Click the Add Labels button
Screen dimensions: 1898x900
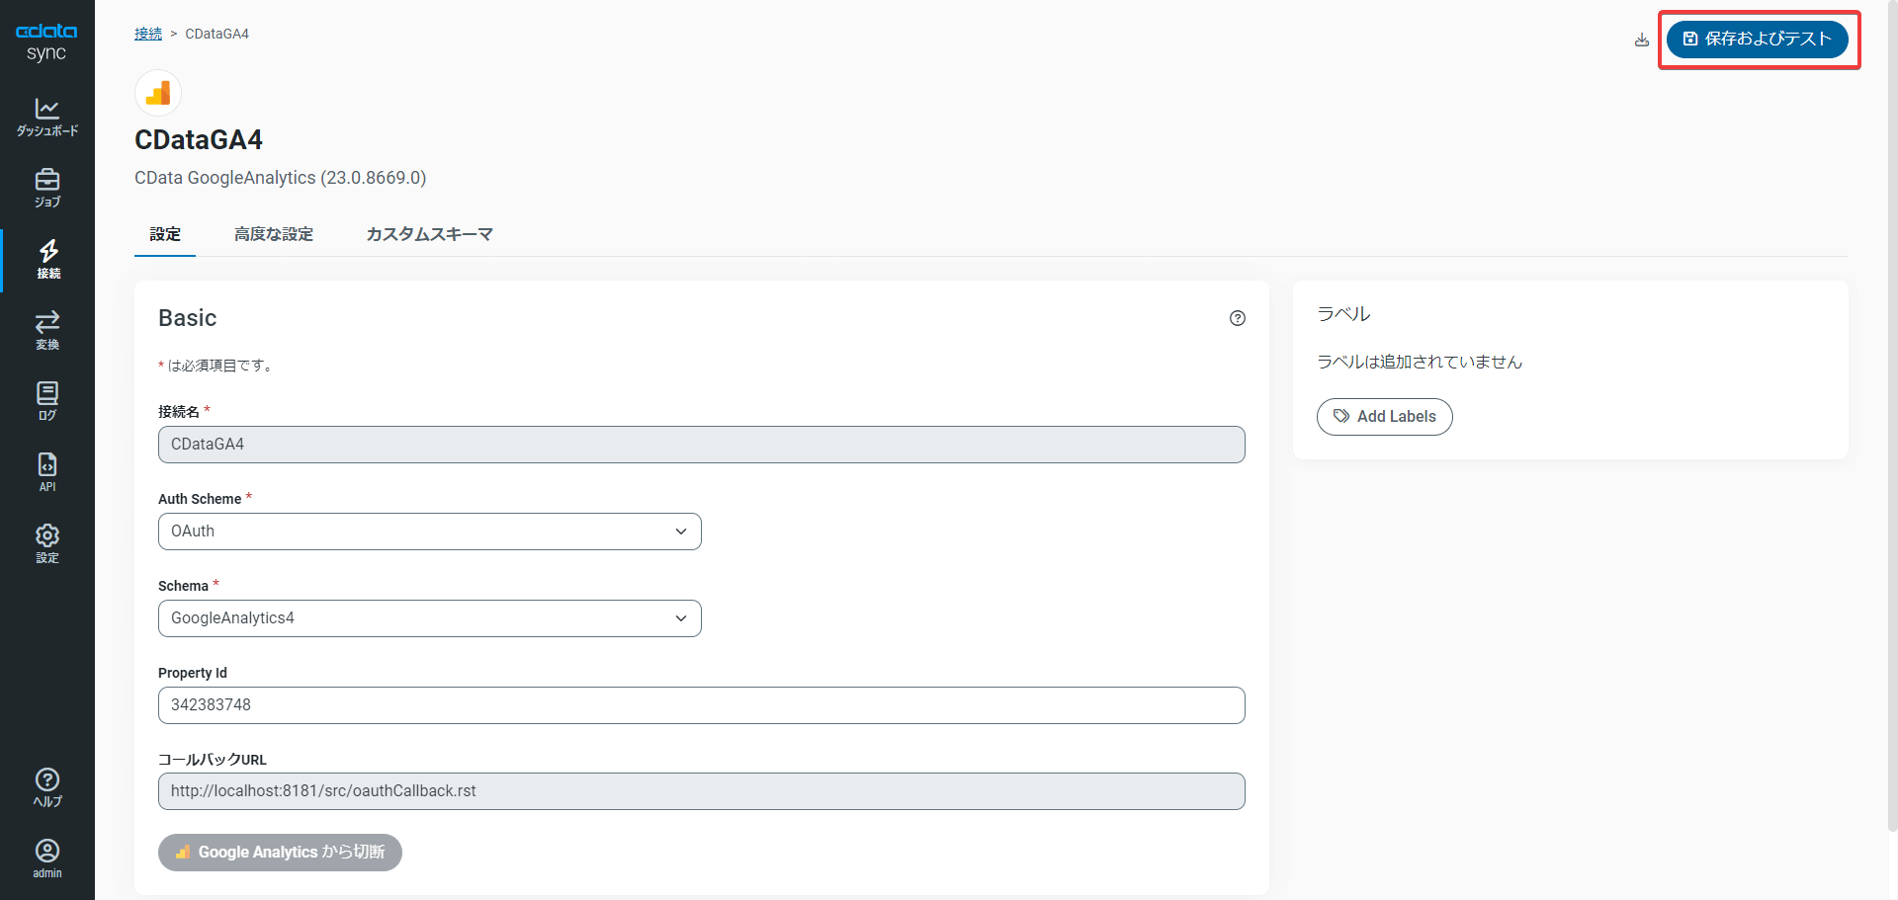(x=1384, y=417)
